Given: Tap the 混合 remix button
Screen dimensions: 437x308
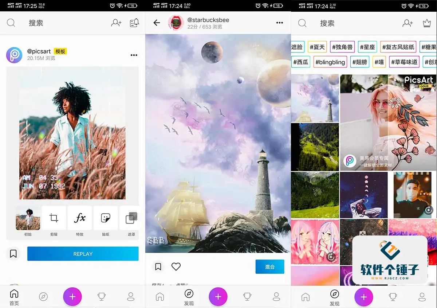Looking at the screenshot, I should click(270, 266).
